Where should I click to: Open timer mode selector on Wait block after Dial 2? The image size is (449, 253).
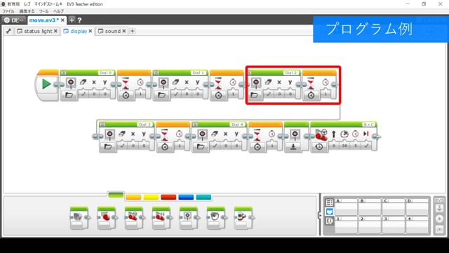(311, 96)
